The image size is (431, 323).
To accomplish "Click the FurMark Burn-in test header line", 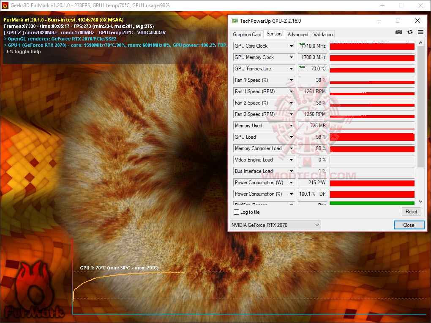I will click(x=63, y=20).
